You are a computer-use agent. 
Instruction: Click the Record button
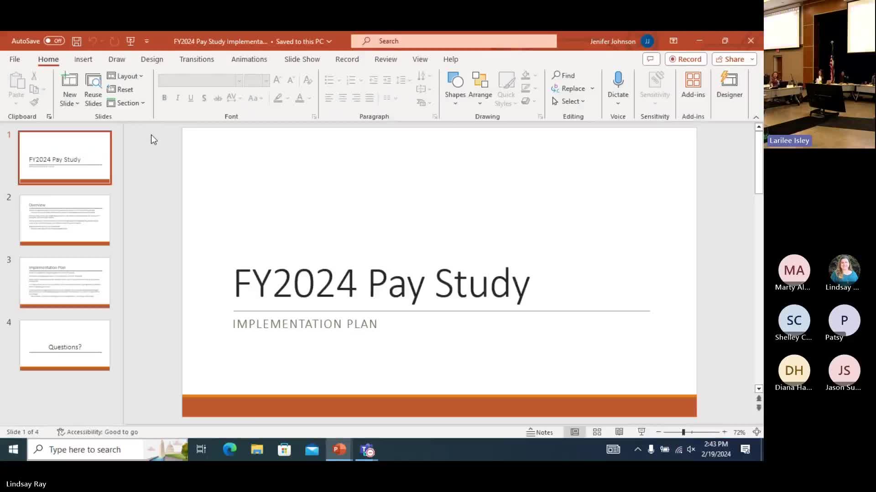point(685,59)
